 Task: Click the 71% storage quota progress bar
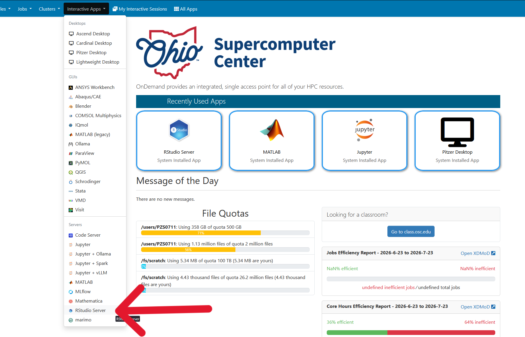(225, 233)
